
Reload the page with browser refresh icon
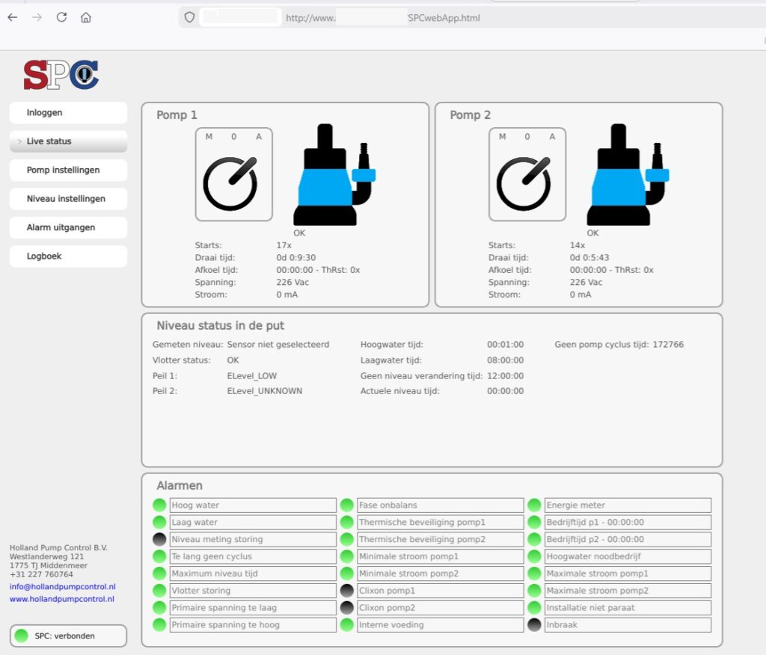pos(61,17)
